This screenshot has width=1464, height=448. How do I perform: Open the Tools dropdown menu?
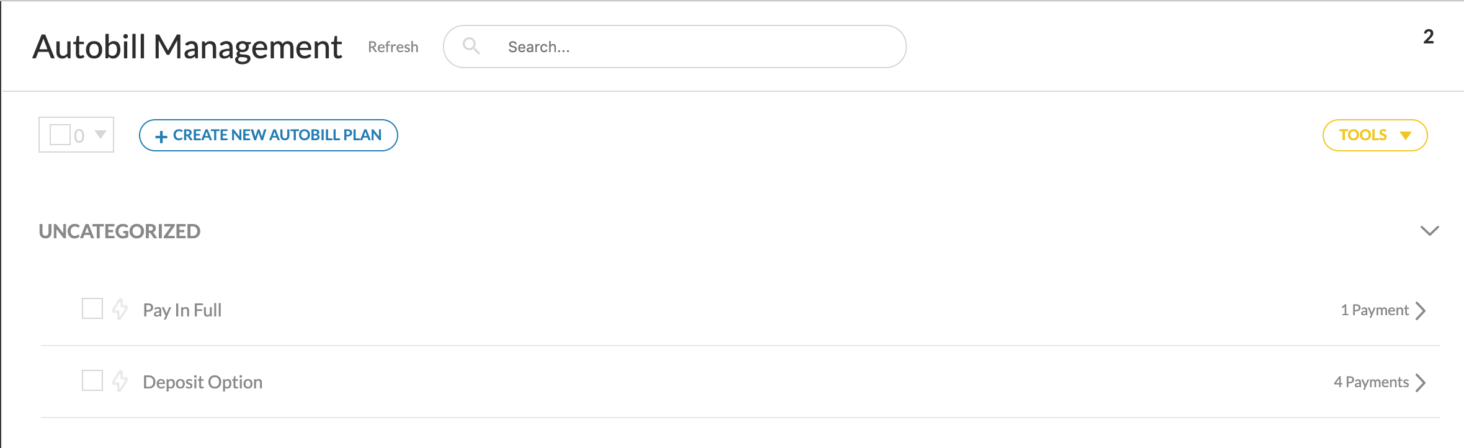(1375, 135)
